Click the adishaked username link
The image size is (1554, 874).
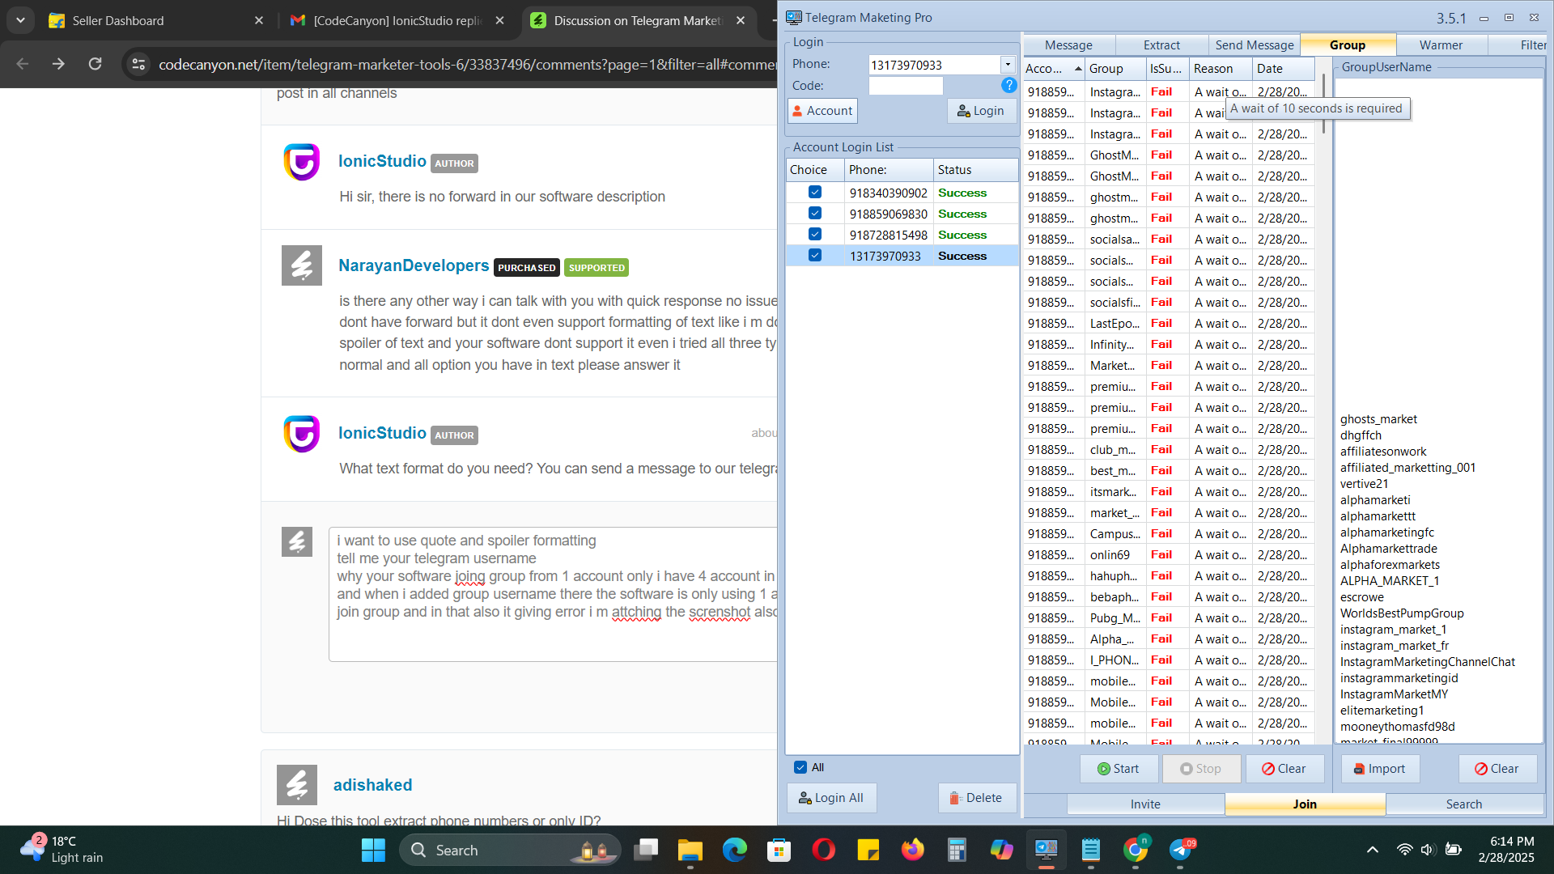point(372,785)
